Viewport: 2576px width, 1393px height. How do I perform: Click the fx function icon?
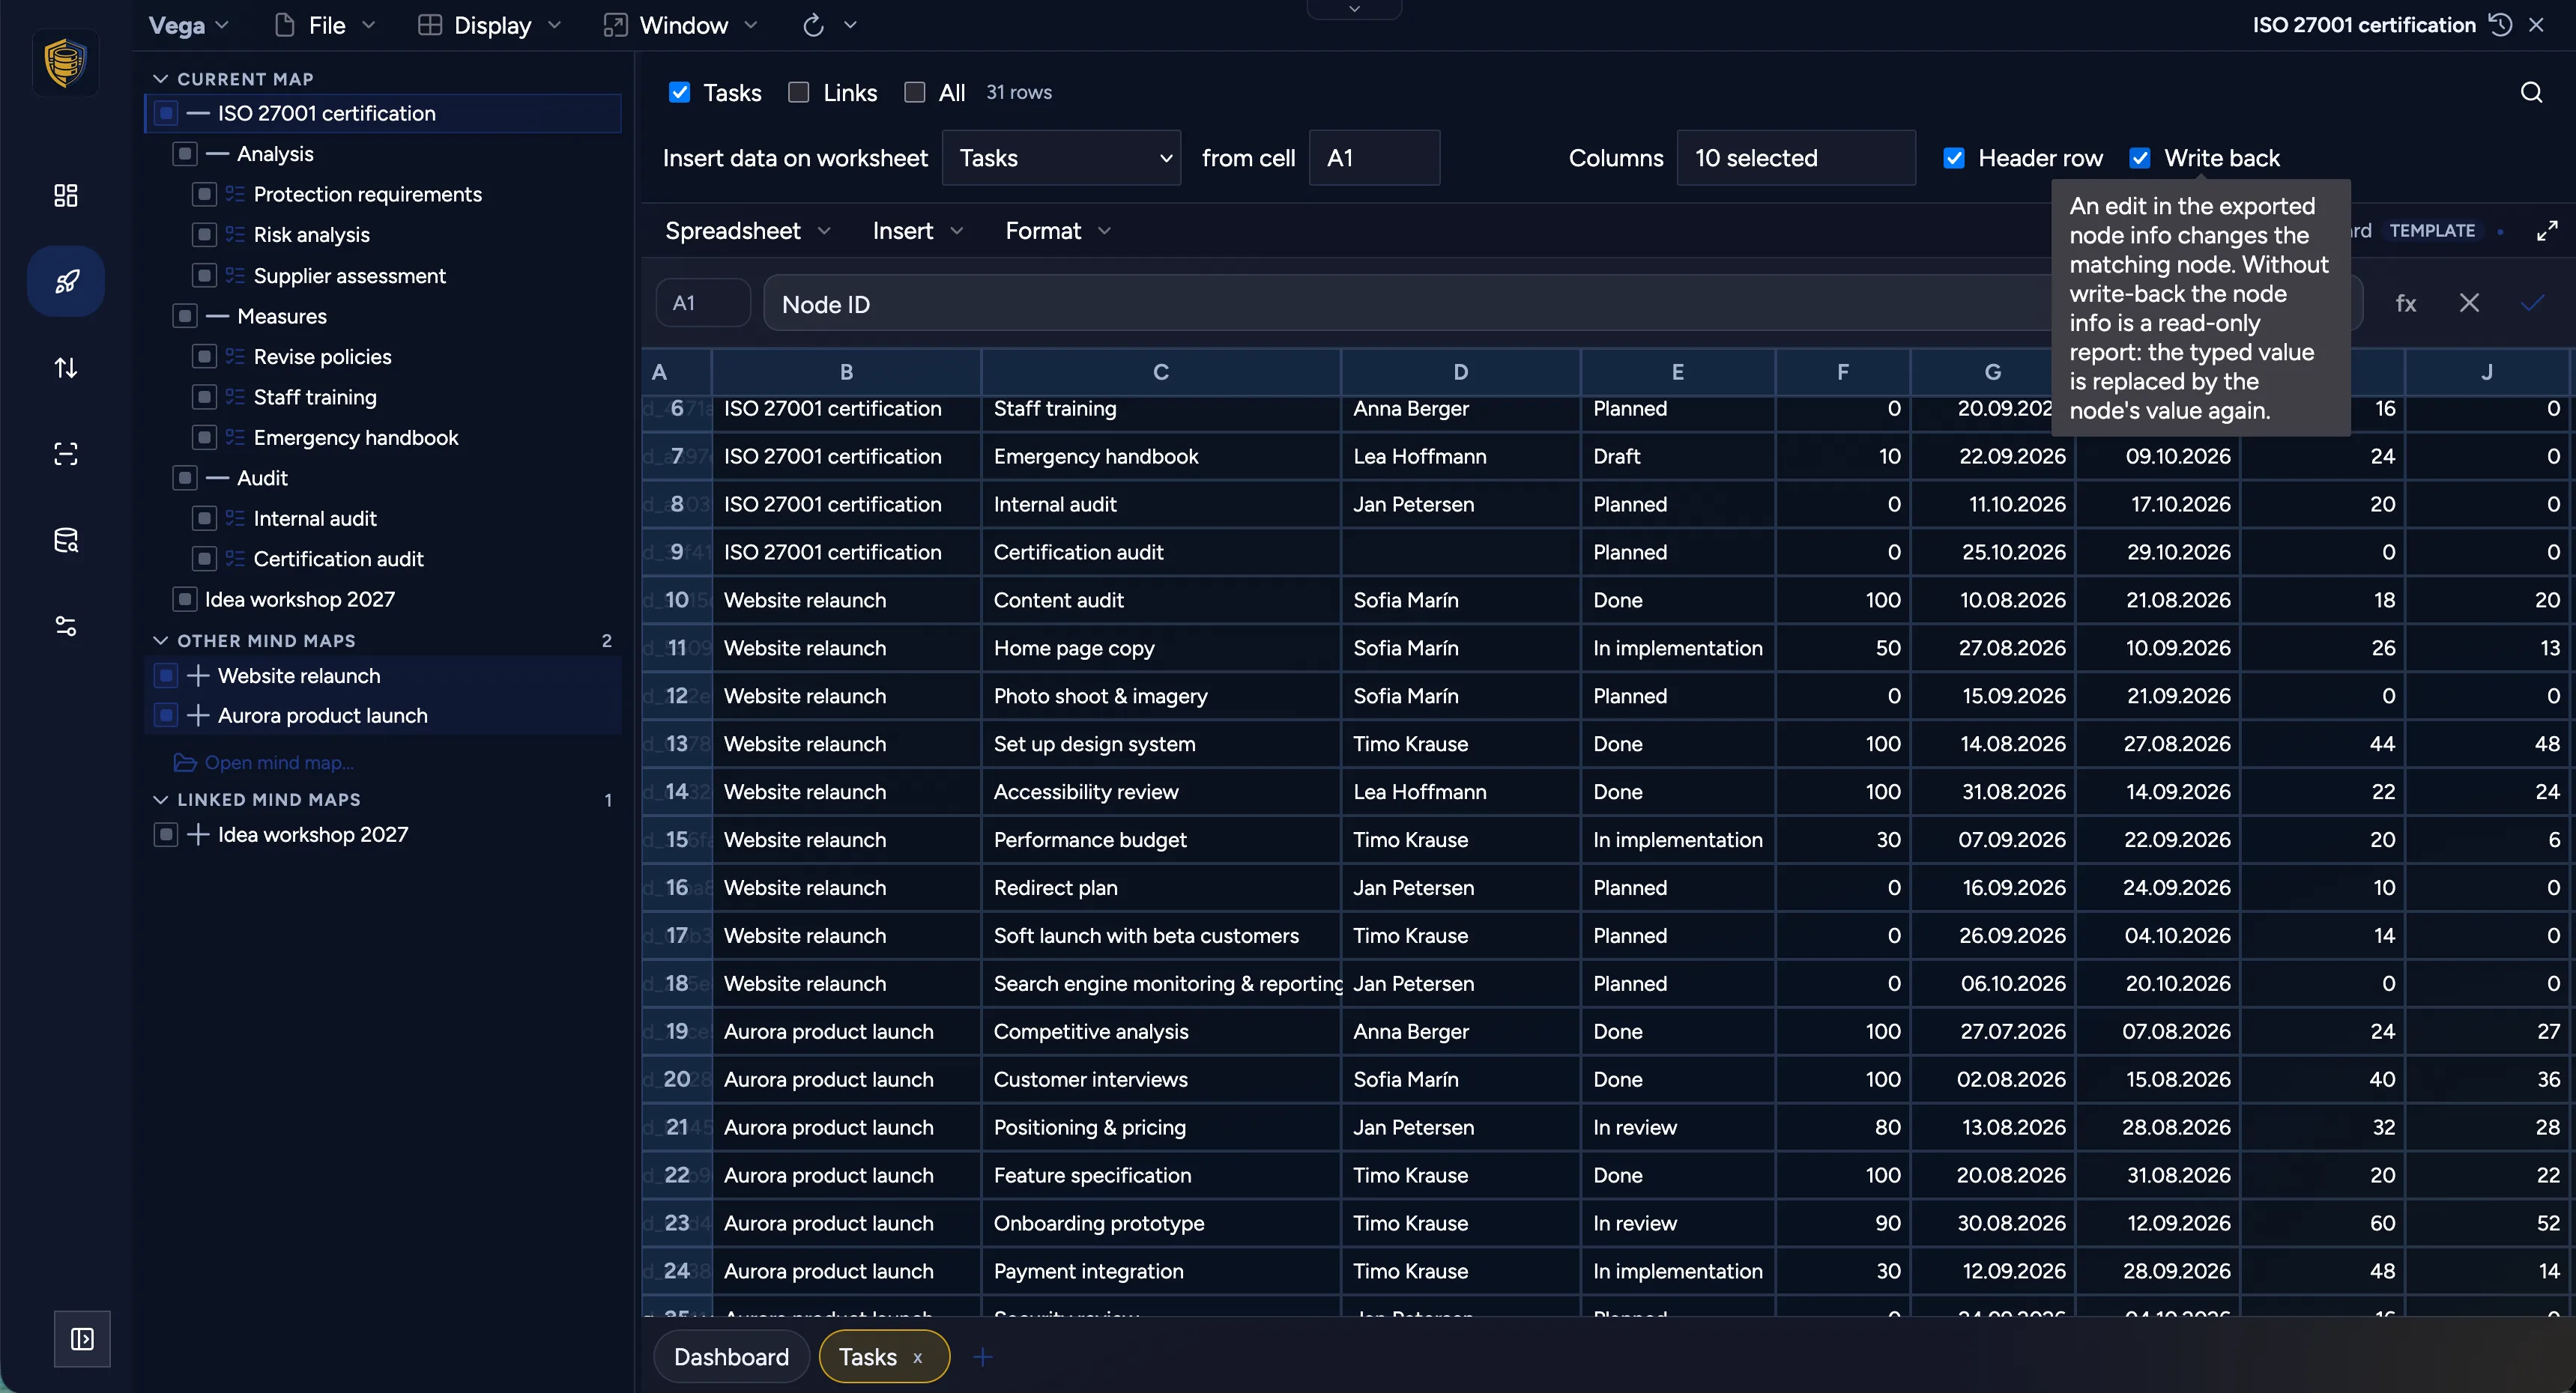[2406, 304]
